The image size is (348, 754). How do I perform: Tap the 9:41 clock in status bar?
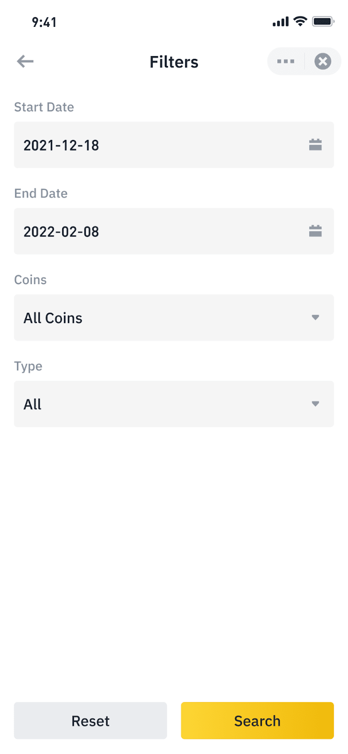tap(44, 22)
